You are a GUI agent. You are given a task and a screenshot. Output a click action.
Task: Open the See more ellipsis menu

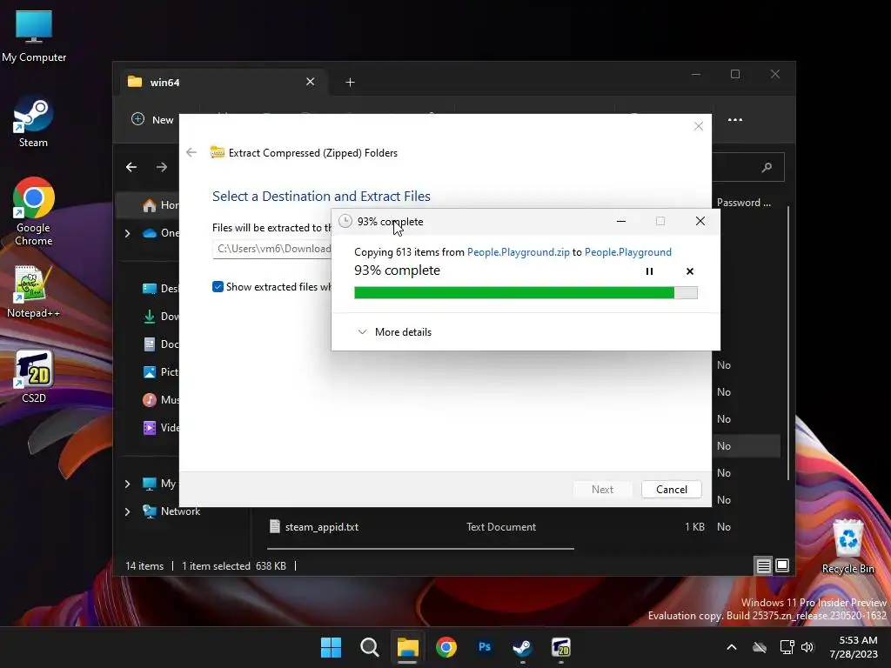click(x=734, y=120)
